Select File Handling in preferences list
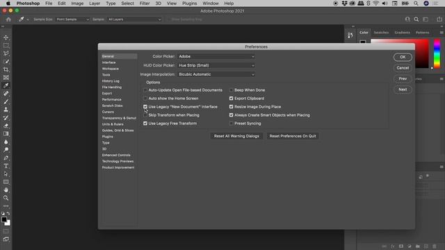Screen dimensions: 445x250 [x=112, y=87]
